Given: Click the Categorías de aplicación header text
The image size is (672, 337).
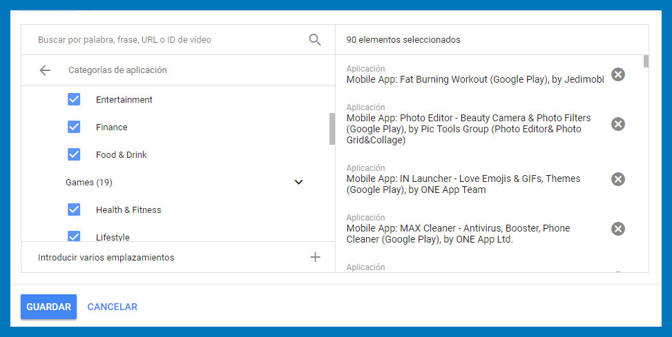Looking at the screenshot, I should tap(117, 70).
